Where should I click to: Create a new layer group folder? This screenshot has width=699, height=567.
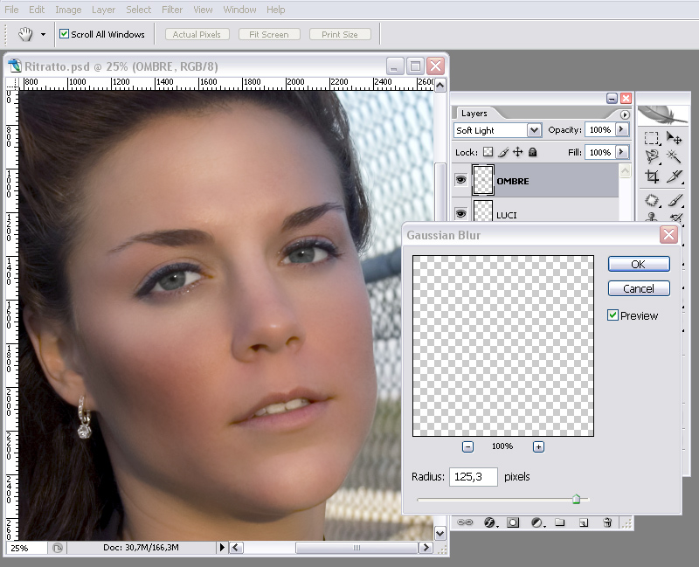pos(560,522)
